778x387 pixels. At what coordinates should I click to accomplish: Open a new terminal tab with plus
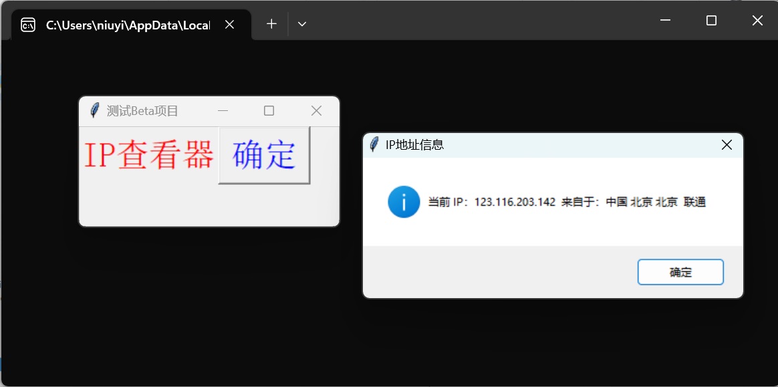pos(271,24)
